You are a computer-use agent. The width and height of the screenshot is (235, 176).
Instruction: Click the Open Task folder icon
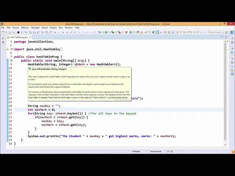142,32
